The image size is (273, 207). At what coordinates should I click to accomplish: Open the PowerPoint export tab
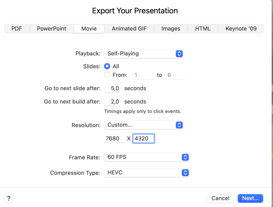pos(51,29)
